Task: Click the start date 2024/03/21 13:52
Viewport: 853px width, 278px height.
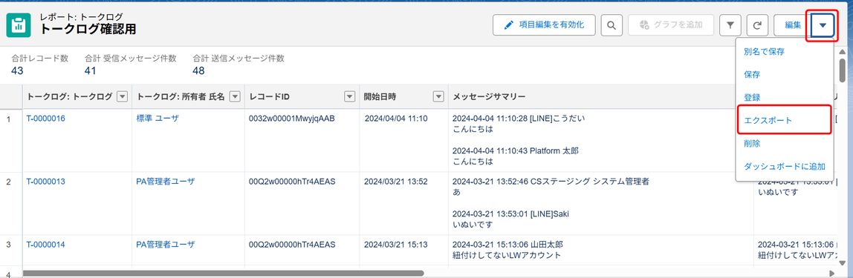Action: pos(396,182)
